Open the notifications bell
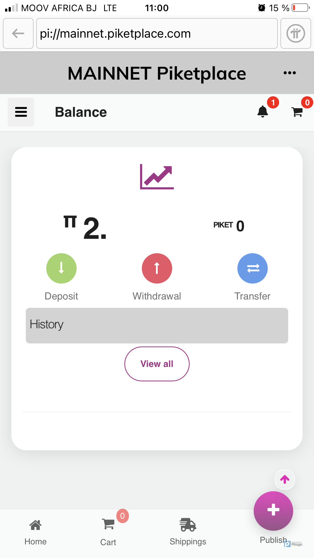The height and width of the screenshot is (558, 314). (263, 111)
